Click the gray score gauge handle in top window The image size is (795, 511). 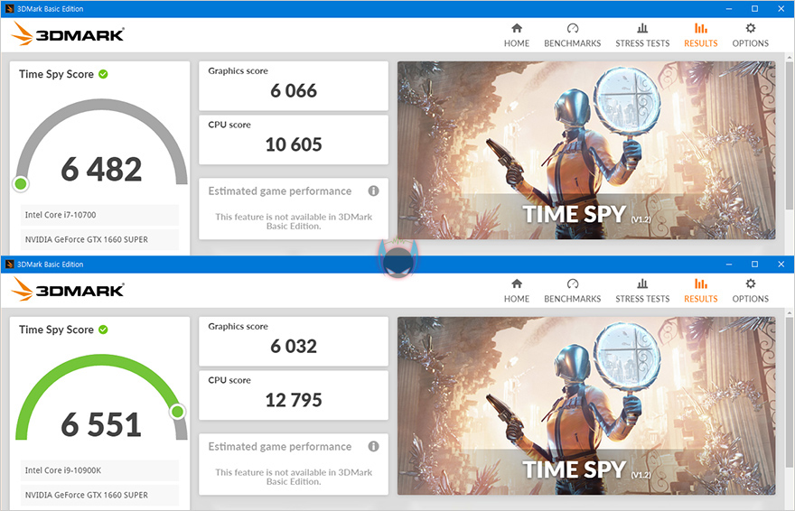pos(21,183)
